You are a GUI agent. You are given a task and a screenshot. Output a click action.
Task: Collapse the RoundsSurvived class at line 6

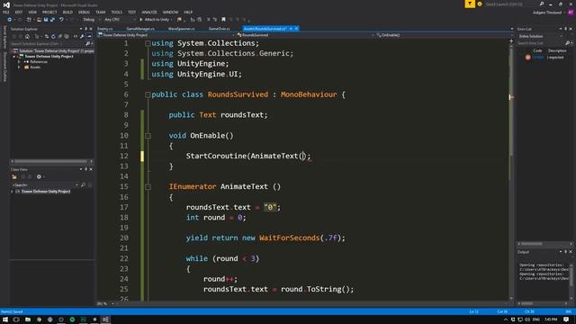point(148,94)
